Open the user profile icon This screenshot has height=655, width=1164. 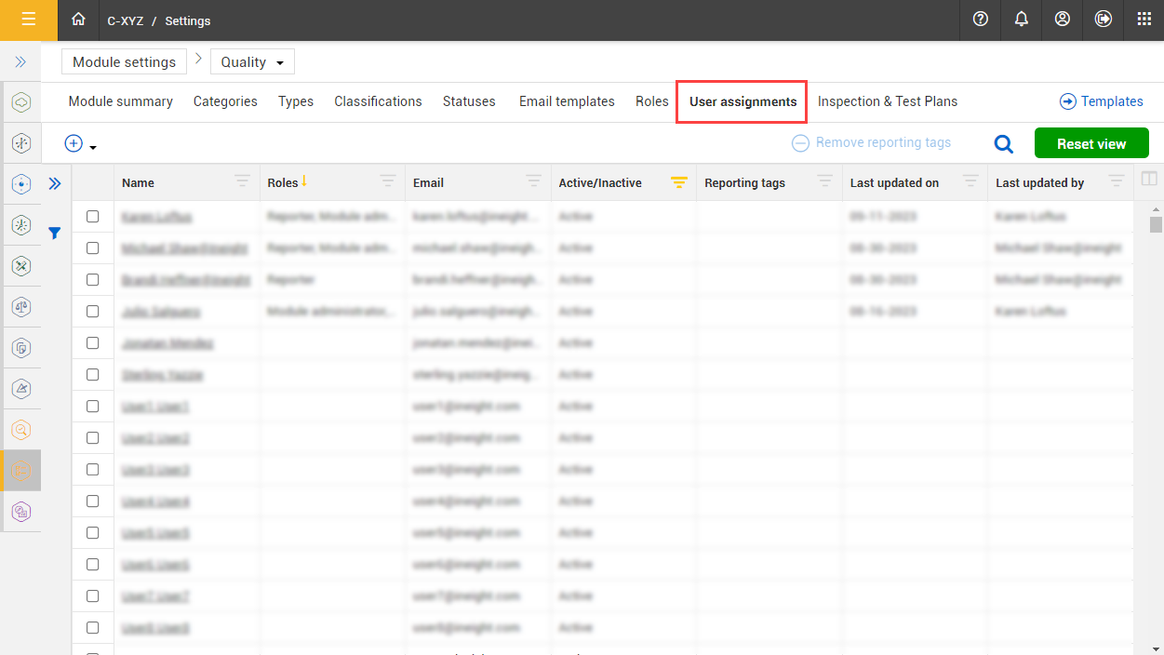tap(1062, 20)
